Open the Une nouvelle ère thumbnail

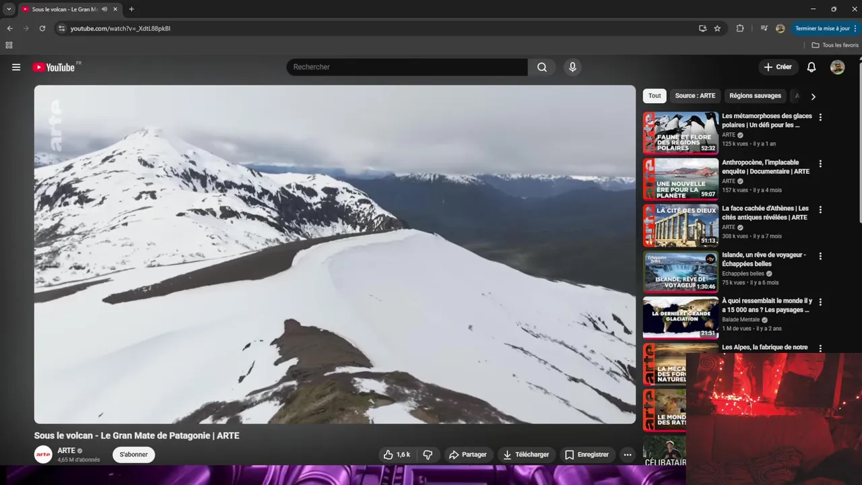pyautogui.click(x=681, y=179)
